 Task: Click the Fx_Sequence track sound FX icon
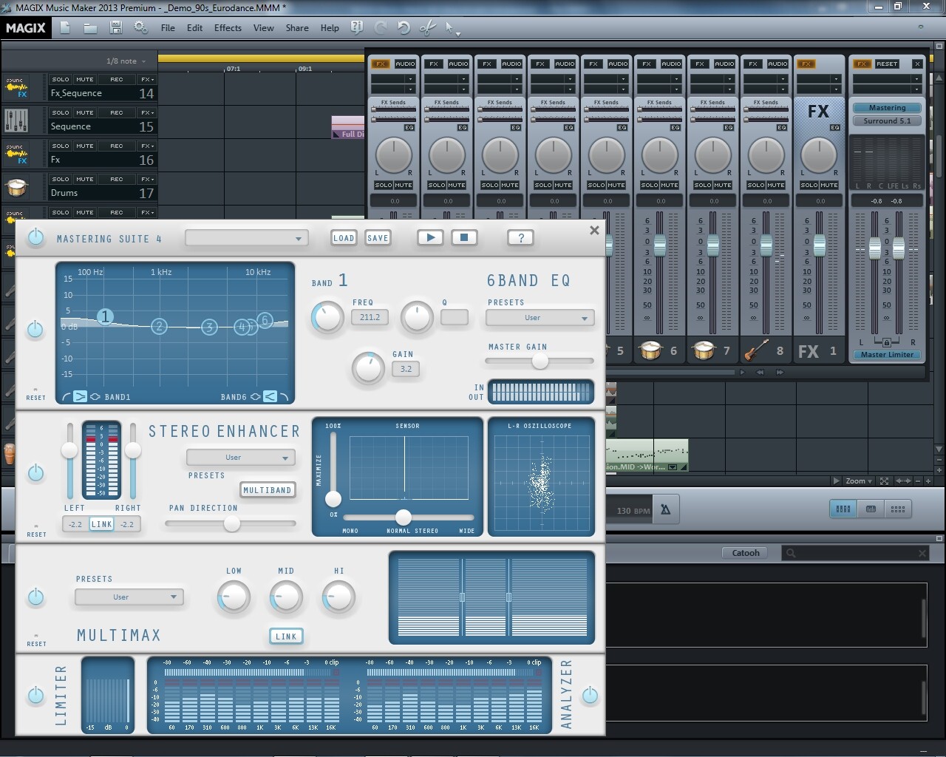[x=16, y=89]
